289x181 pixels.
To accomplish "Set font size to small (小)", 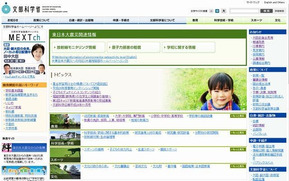I will point(211,11).
